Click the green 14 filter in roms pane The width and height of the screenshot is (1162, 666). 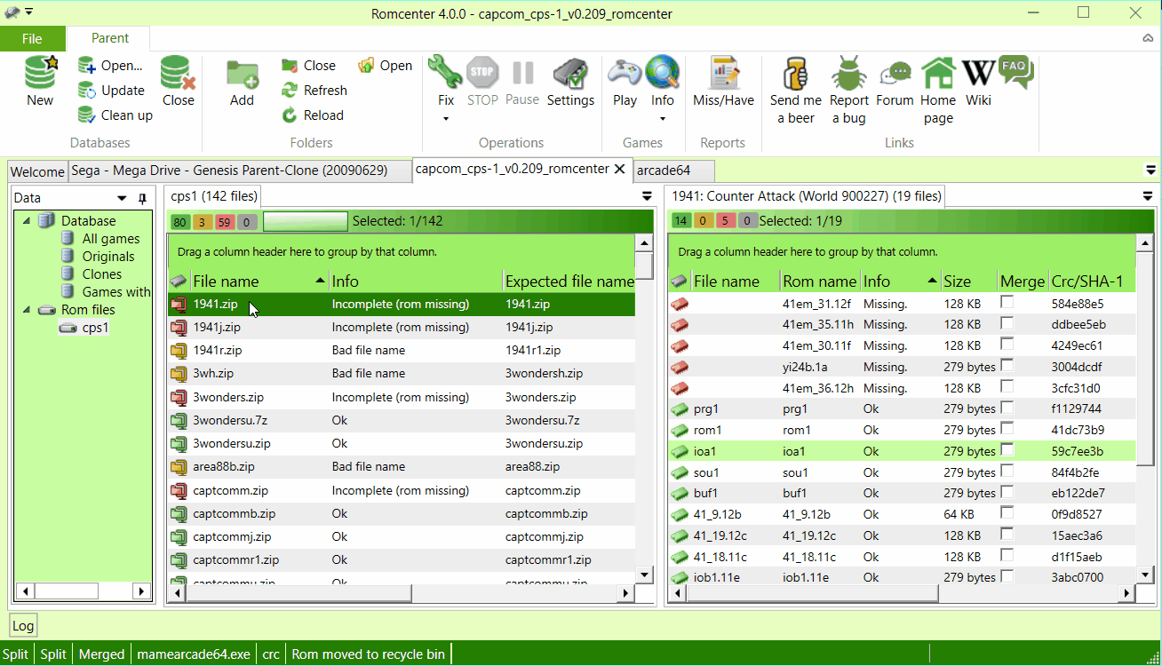click(681, 221)
